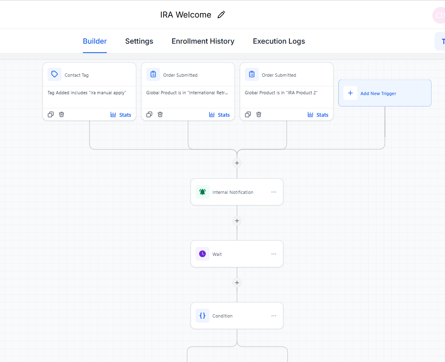Open the Enrollment History tab
The height and width of the screenshot is (362, 445).
tap(203, 41)
